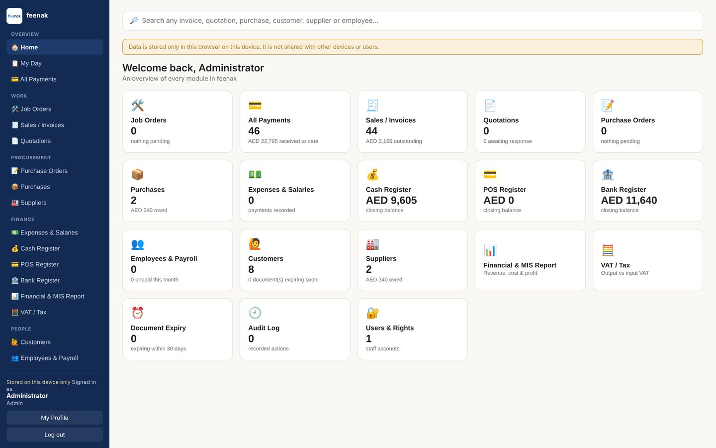Click the Expenses & Salaries card cash icon
The width and height of the screenshot is (716, 448).
255,175
